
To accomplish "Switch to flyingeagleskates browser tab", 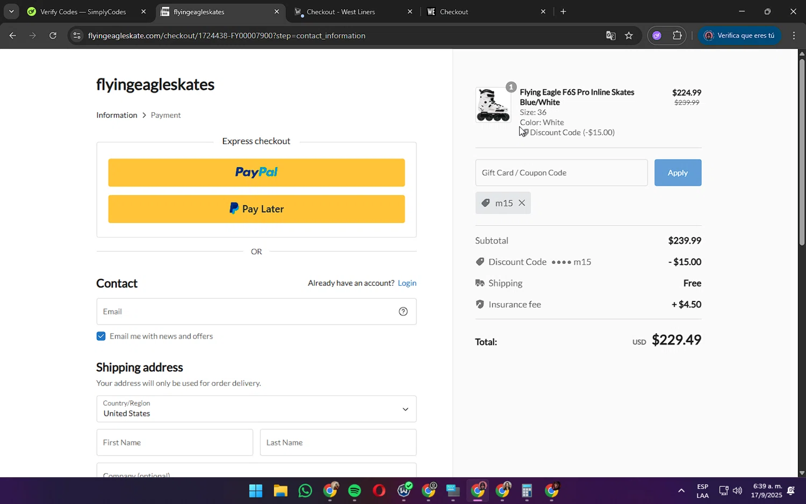I will click(220, 12).
